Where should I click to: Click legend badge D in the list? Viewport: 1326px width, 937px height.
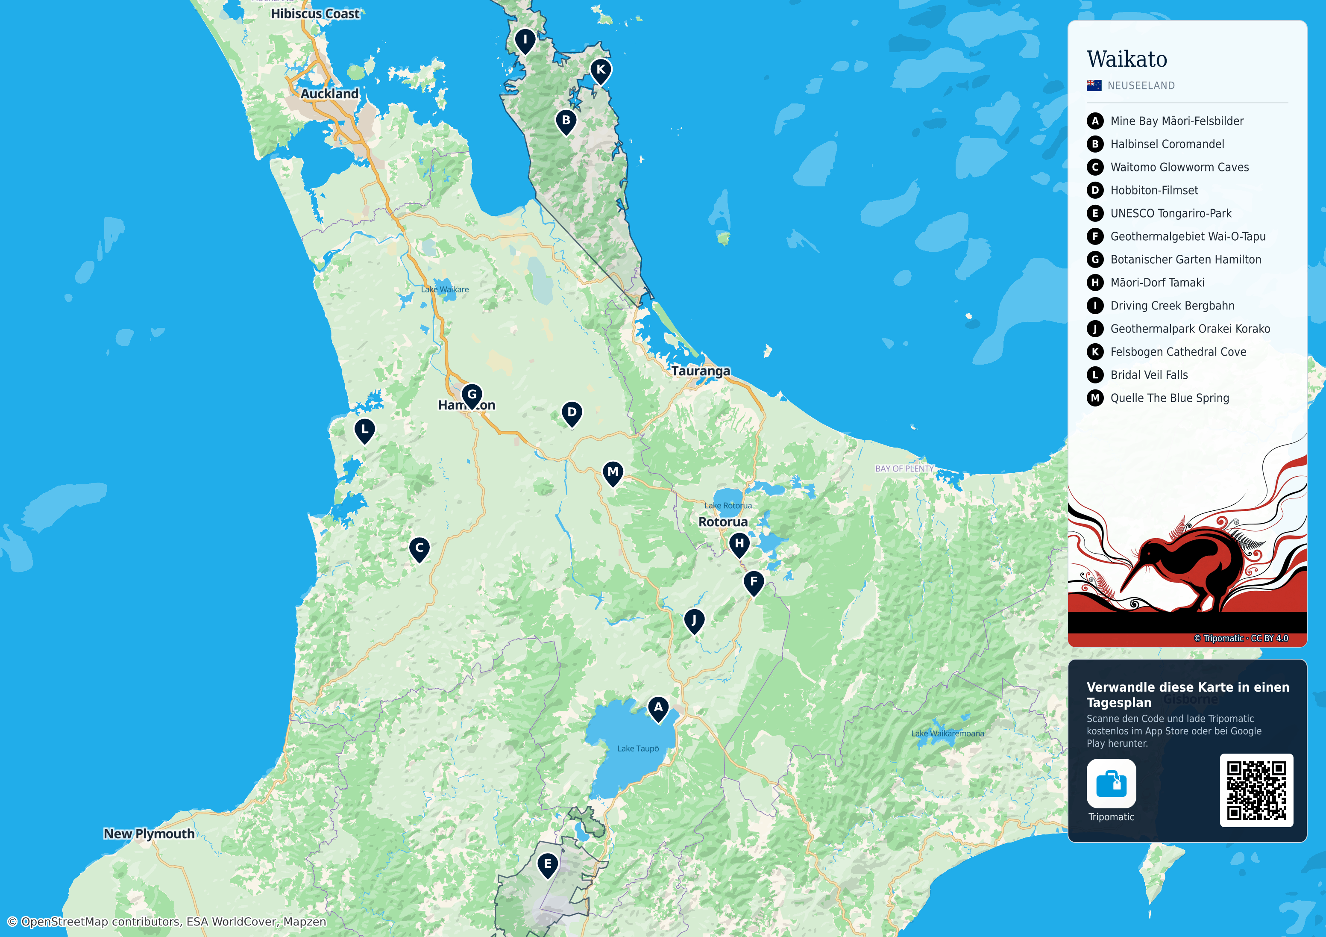1095,190
